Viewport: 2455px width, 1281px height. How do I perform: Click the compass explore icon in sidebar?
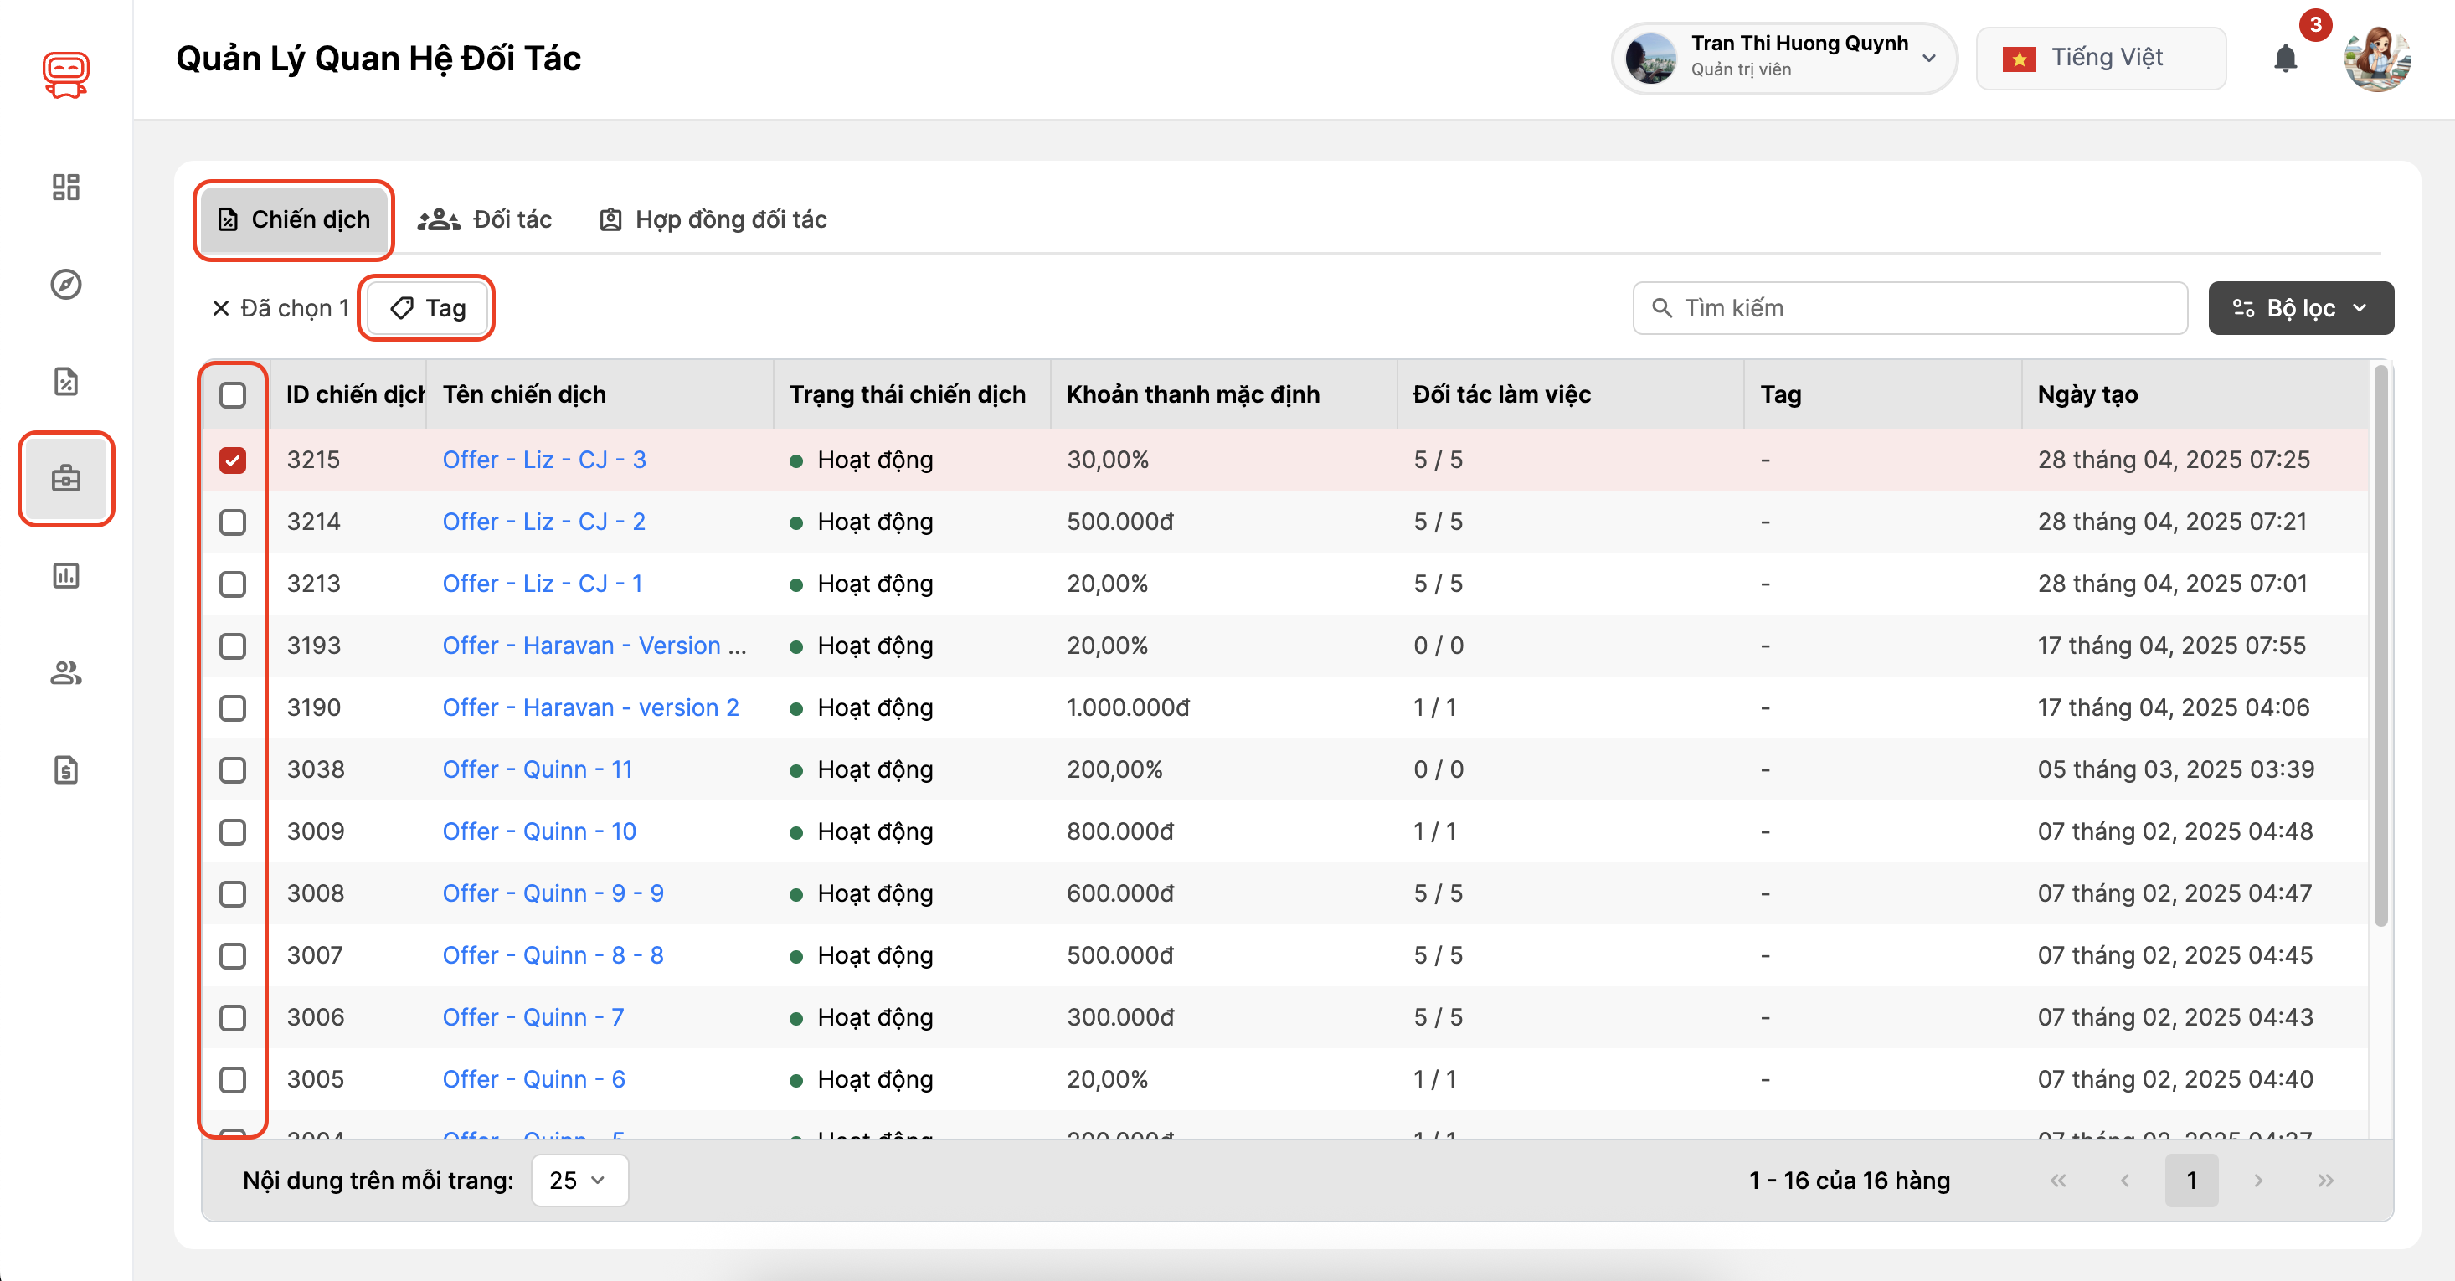click(x=66, y=284)
